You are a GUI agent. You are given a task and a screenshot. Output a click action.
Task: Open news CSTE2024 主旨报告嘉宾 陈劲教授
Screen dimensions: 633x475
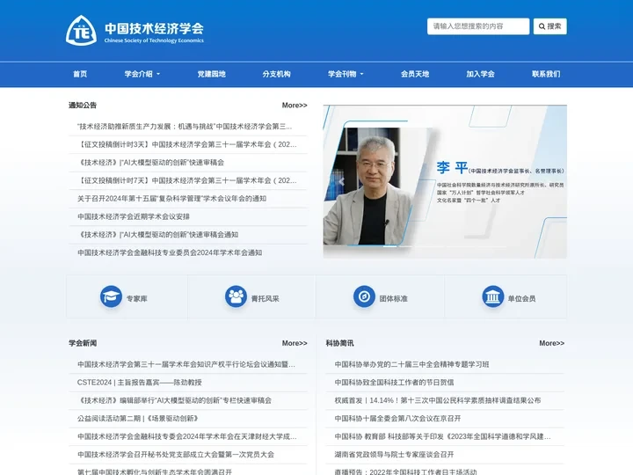pos(139,382)
